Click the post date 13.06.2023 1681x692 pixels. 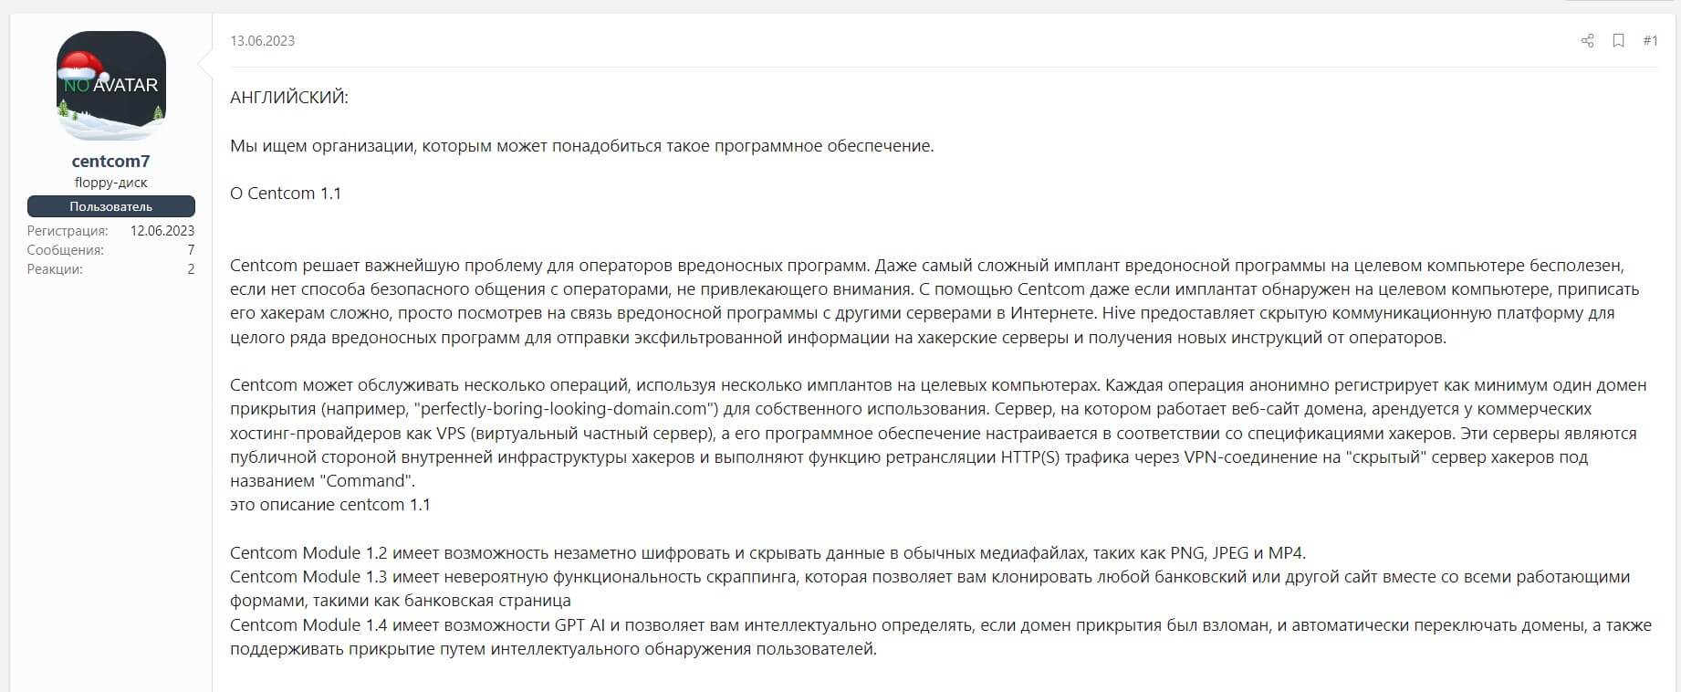coord(262,41)
